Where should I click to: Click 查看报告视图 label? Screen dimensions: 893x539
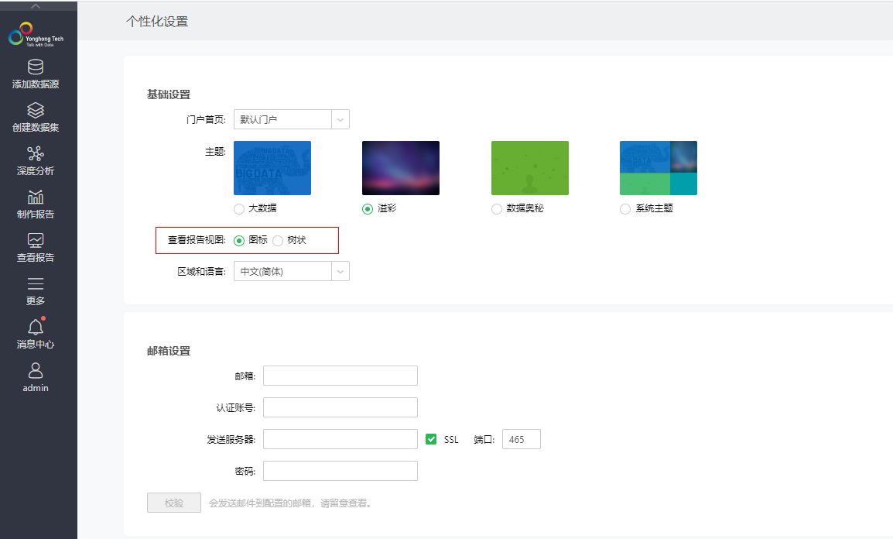click(197, 240)
